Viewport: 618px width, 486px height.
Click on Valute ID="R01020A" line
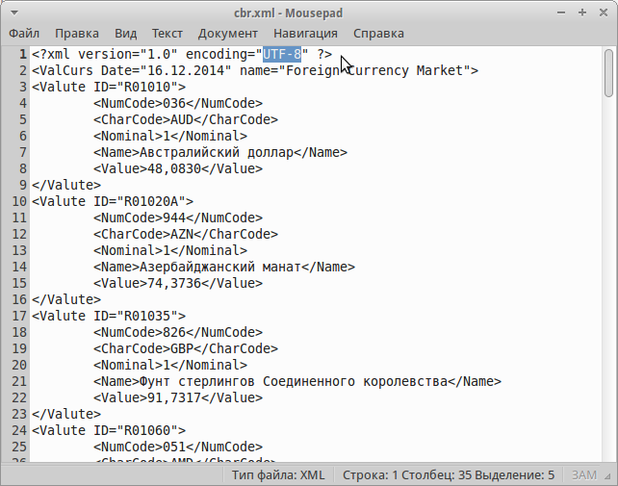coord(113,201)
